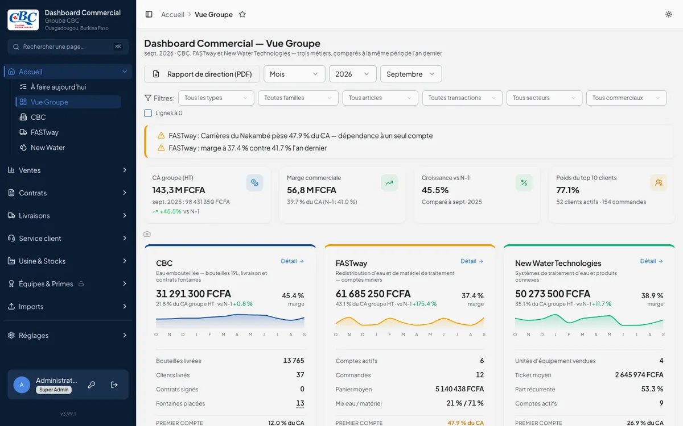Open the Mois period dropdown
Image resolution: width=683 pixels, height=426 pixels.
pos(294,74)
